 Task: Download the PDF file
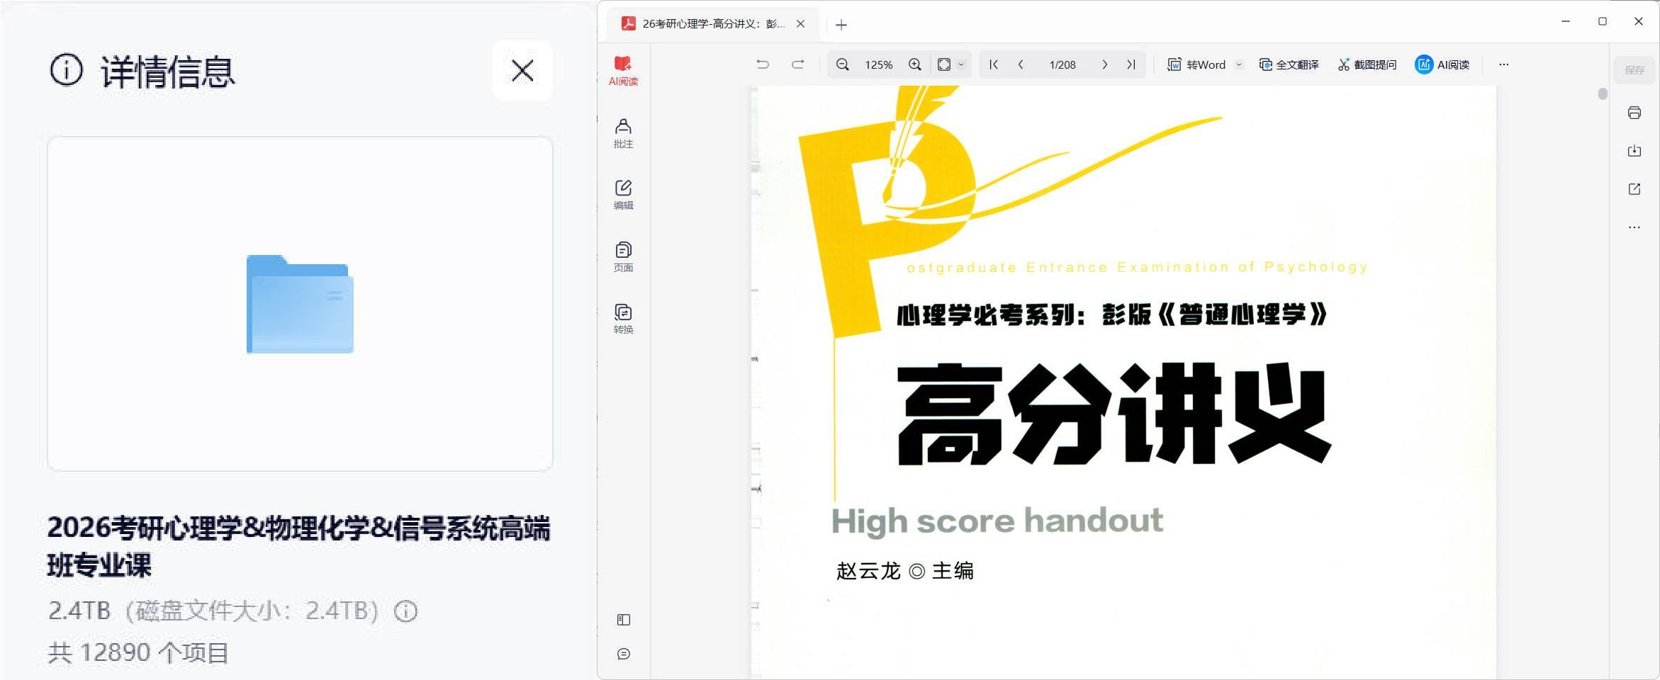pos(1634,150)
